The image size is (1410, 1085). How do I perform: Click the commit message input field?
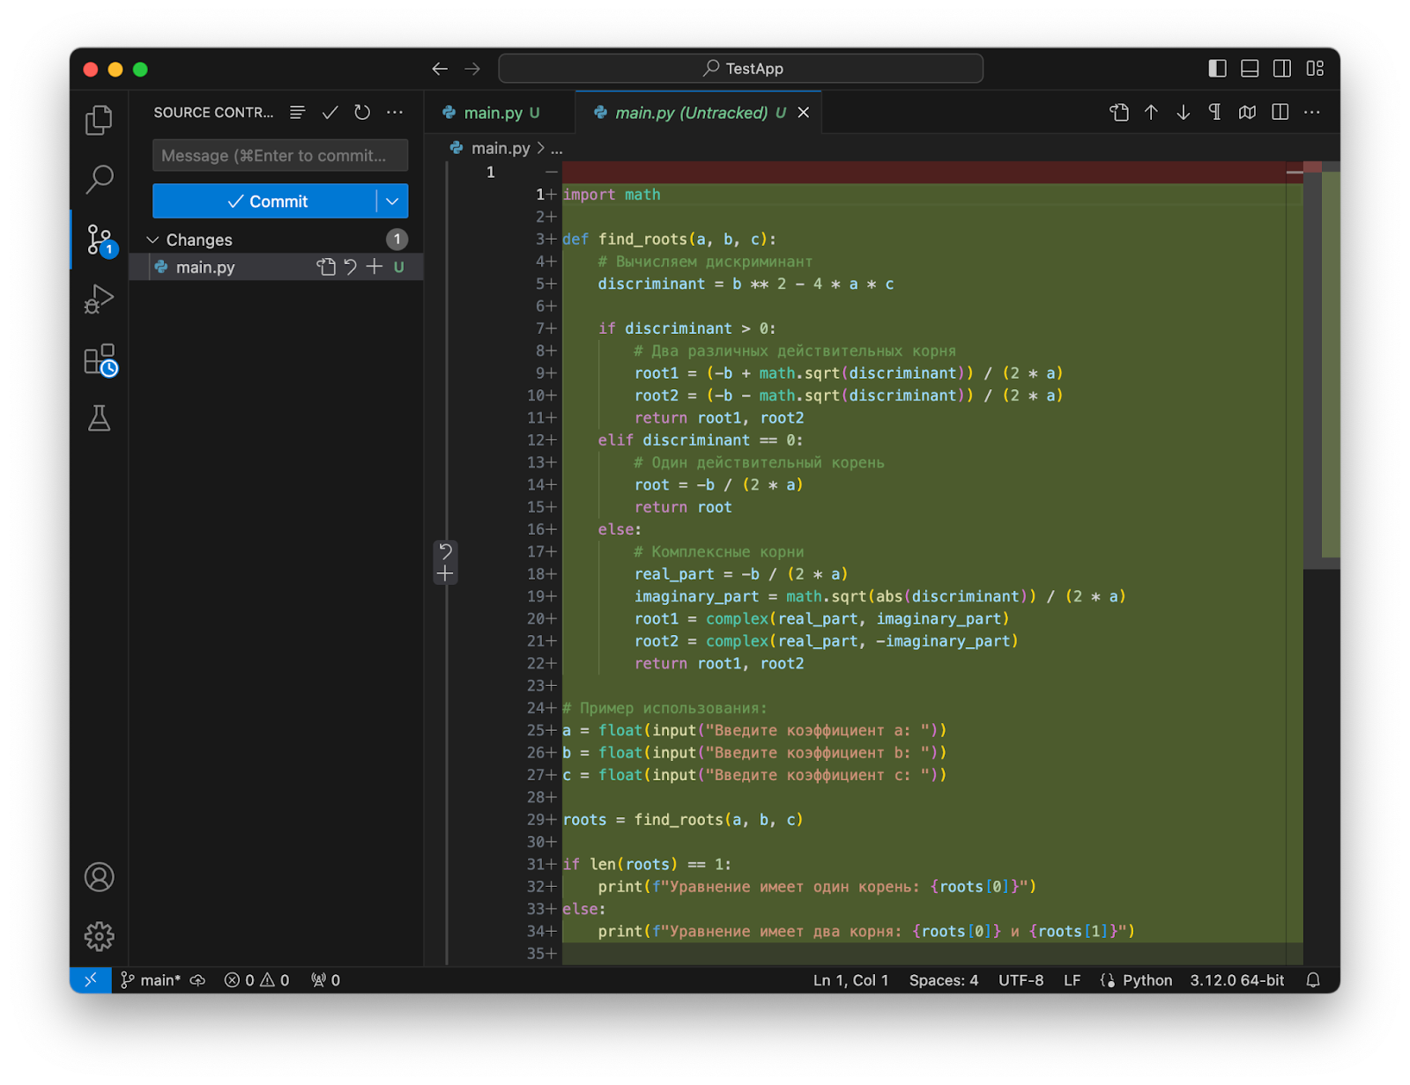(x=280, y=156)
